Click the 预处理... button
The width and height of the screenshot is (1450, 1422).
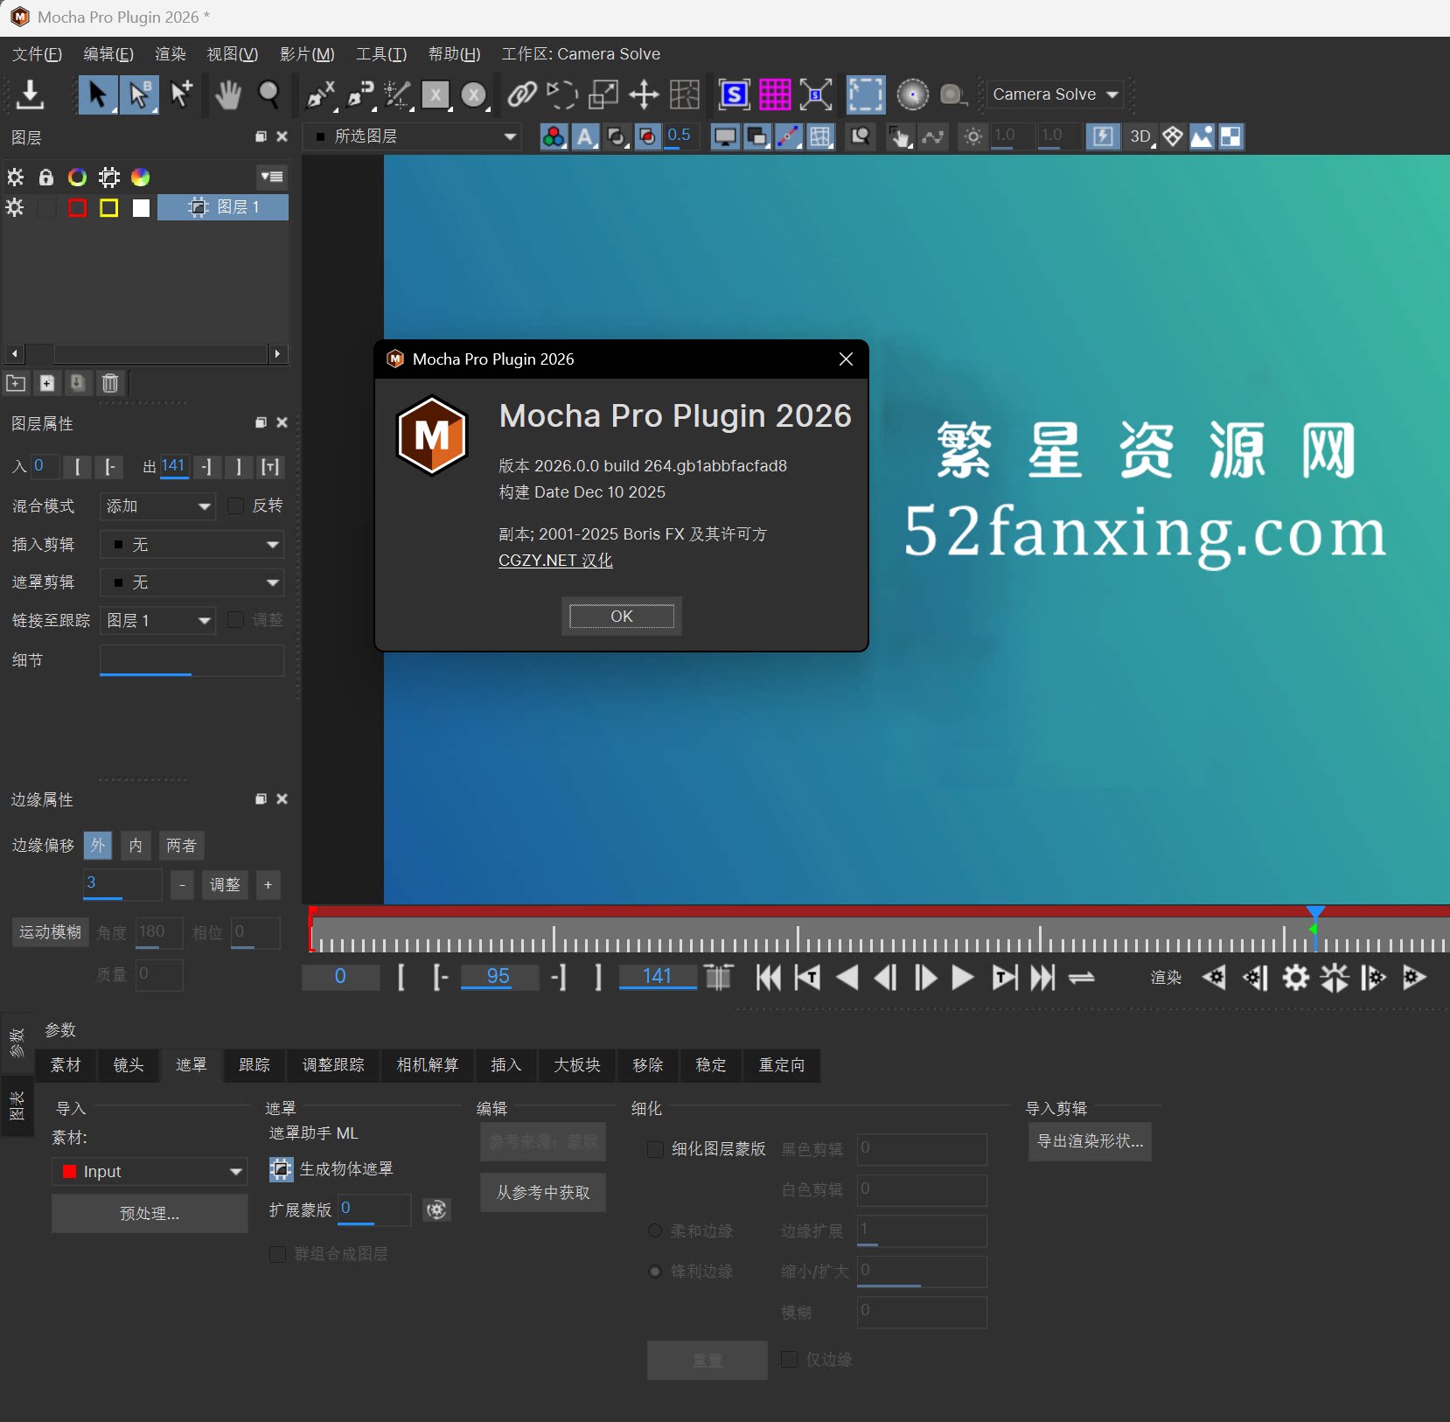(150, 1213)
